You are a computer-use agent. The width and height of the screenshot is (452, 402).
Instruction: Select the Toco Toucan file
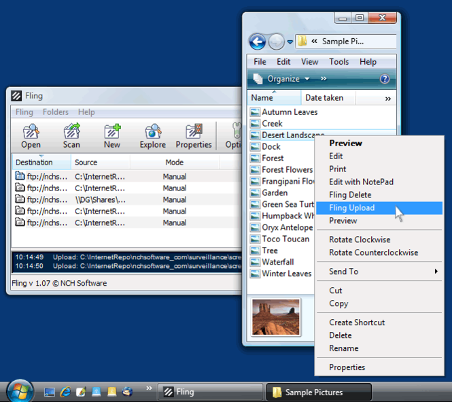click(x=279, y=239)
